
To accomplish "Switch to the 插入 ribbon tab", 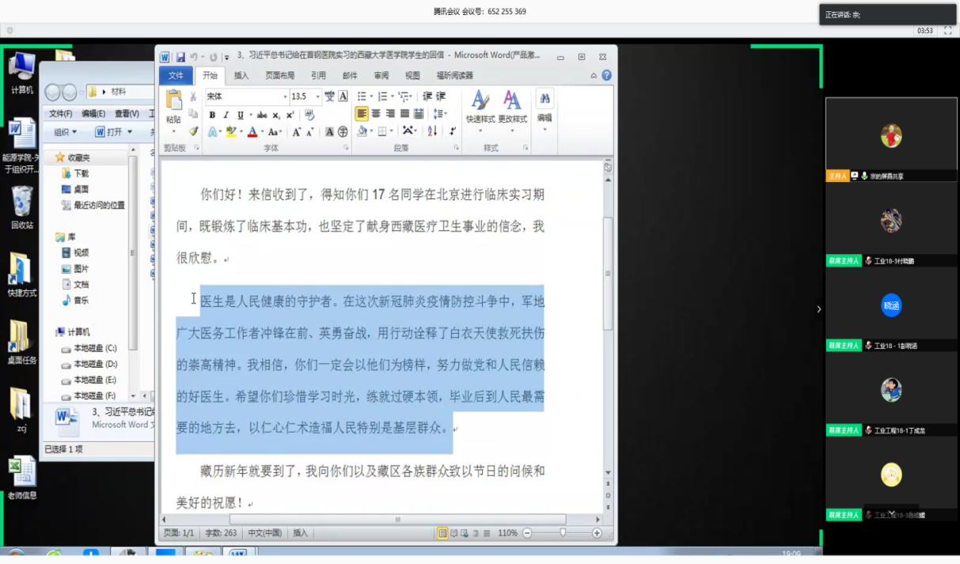I will pos(241,76).
